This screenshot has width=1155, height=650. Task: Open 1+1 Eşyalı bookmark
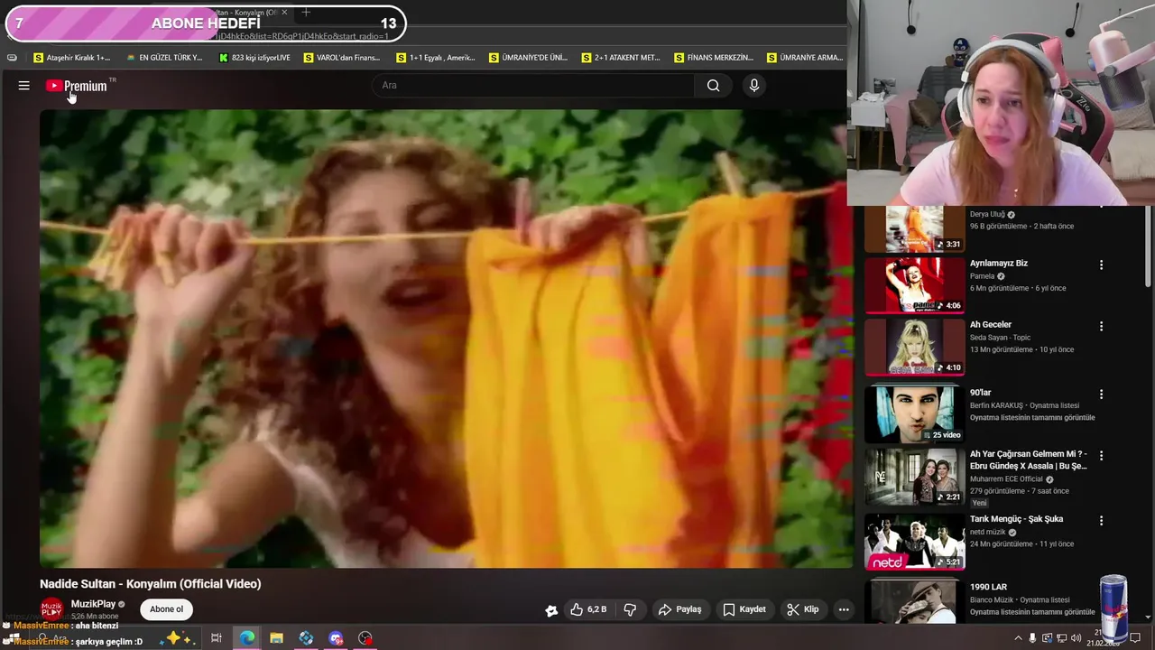(436, 58)
